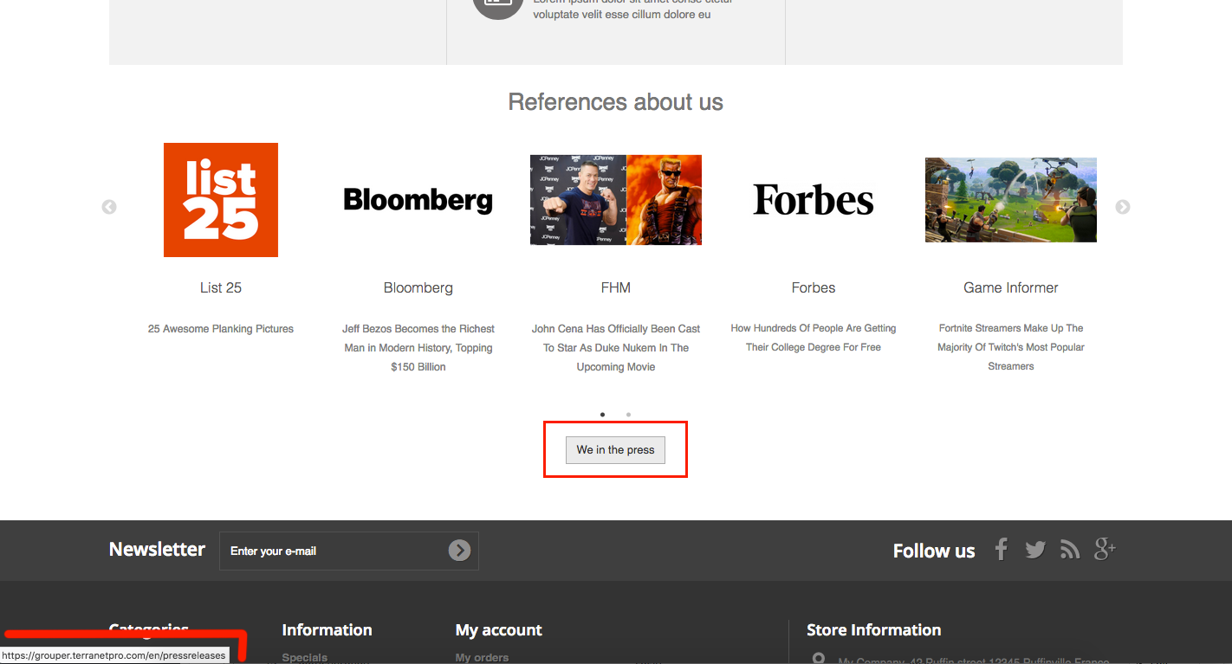
Task: Open the Google Plus icon under Follow us
Action: 1105,549
